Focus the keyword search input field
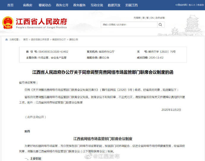 (129, 25)
